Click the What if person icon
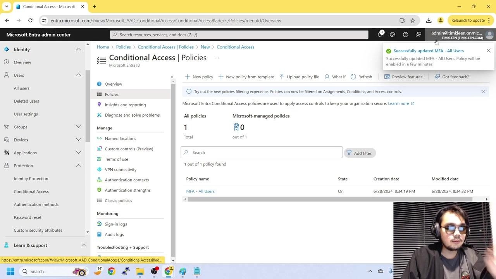Screen dimensions: 496x279 (x=327, y=77)
